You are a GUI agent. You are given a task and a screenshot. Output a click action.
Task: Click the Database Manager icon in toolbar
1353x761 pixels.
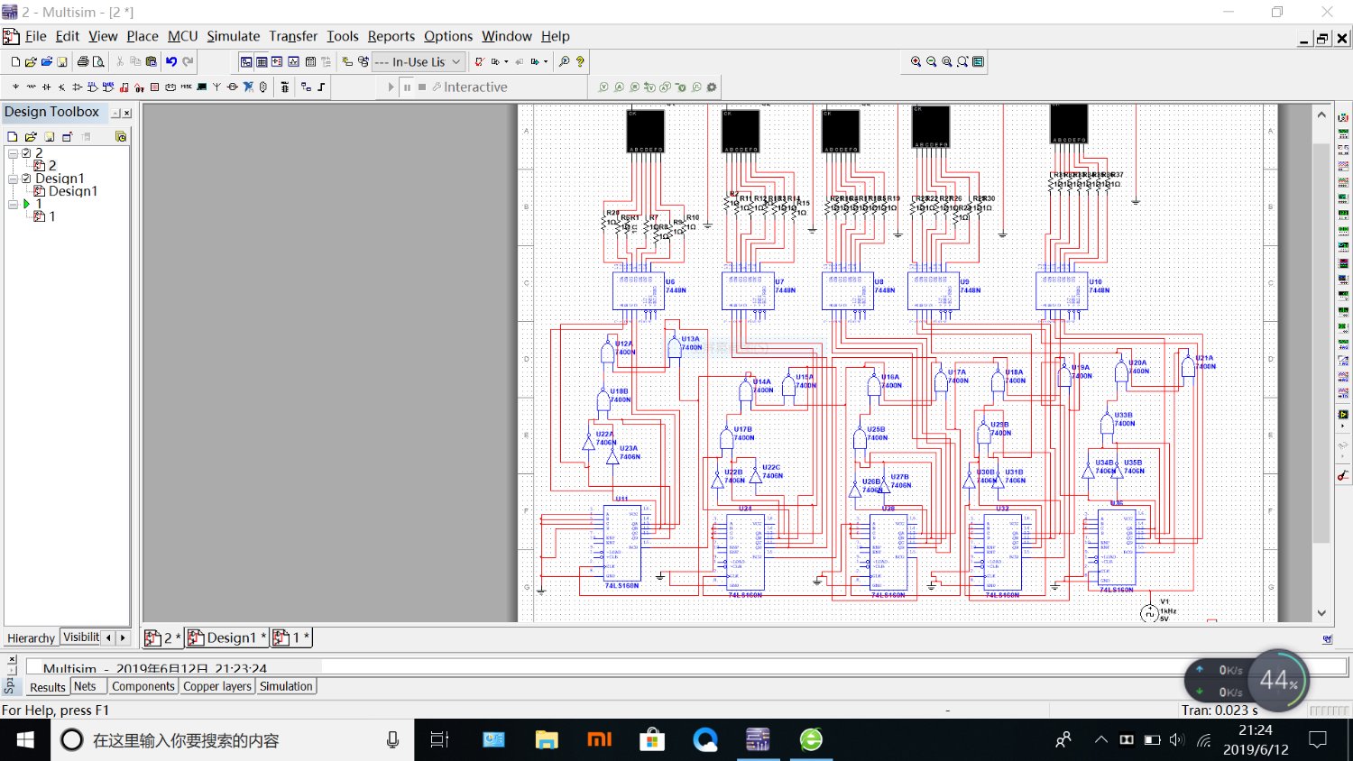coord(364,62)
